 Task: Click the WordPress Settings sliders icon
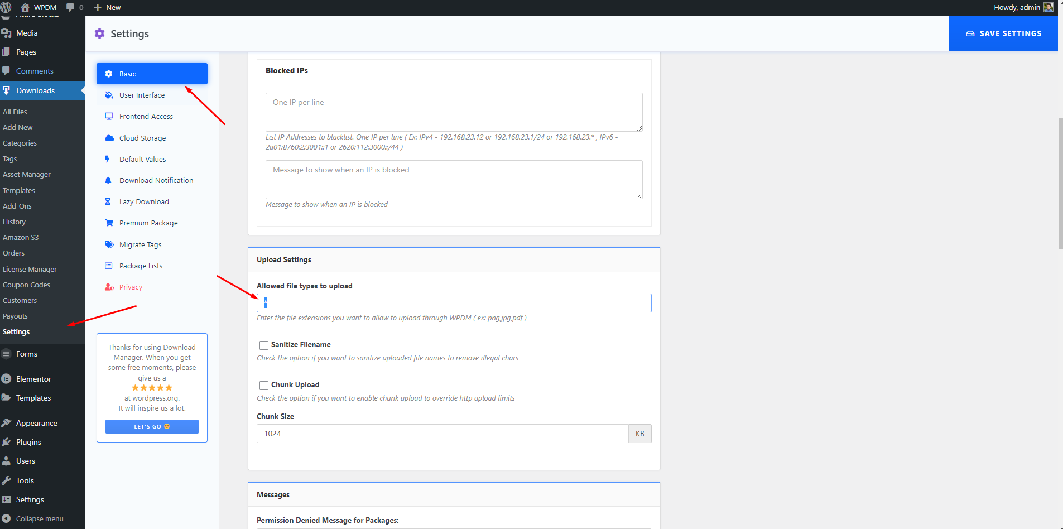point(7,499)
